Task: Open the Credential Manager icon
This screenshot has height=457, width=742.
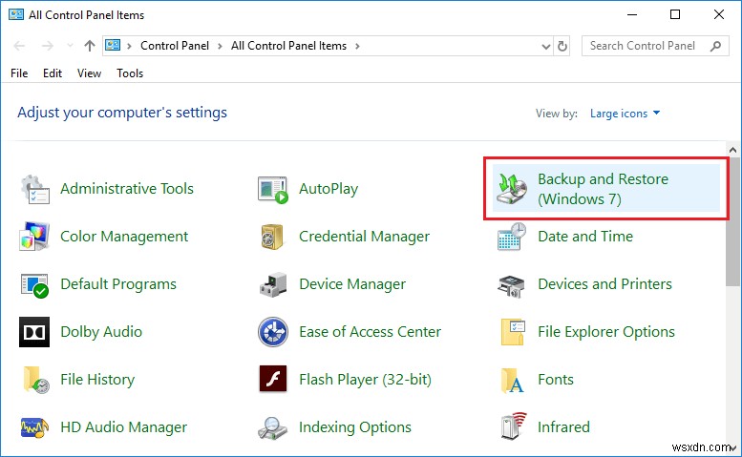Action: pyautogui.click(x=273, y=237)
